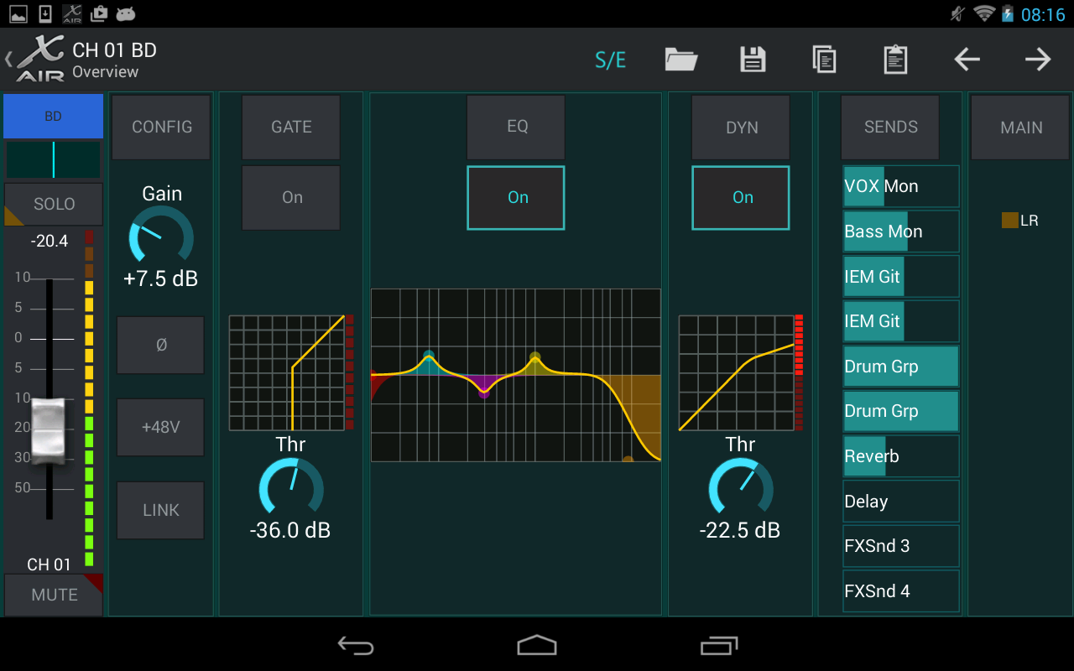1074x671 pixels.
Task: Go to the previous channel with the left arrow
Action: point(966,59)
